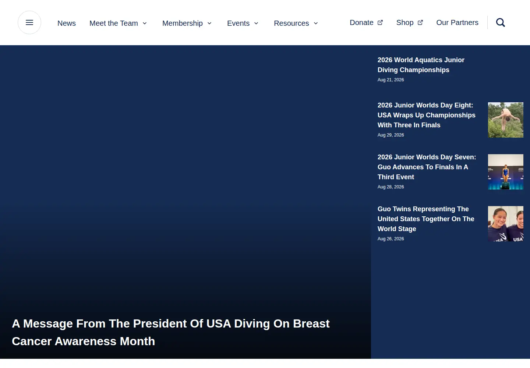Viewport: 530px width, 368px height.
Task: Click the search magnifier icon
Action: pyautogui.click(x=501, y=22)
